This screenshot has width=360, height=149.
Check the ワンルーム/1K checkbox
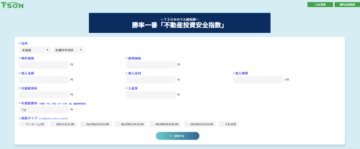[x=23, y=124]
